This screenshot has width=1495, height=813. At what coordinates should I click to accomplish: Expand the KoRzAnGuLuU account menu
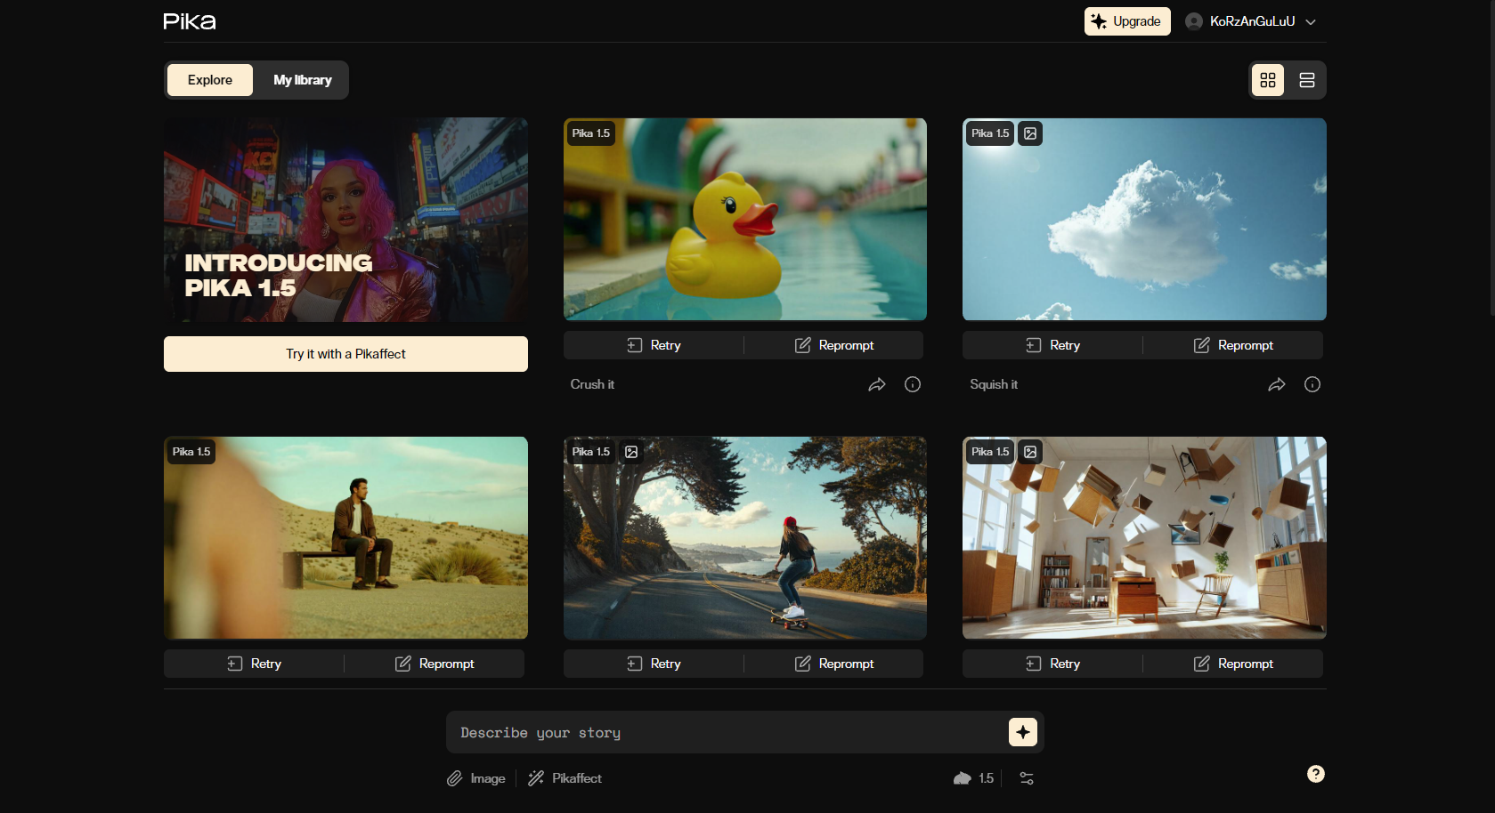[x=1251, y=21]
